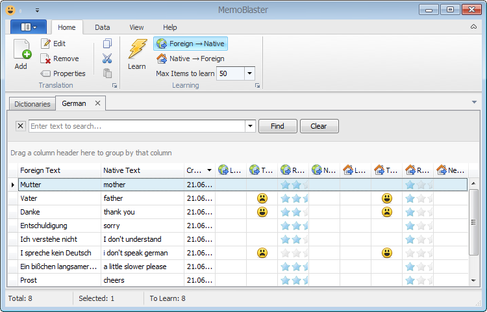The image size is (487, 312).
Task: Close the search panel with X
Action: click(x=21, y=126)
